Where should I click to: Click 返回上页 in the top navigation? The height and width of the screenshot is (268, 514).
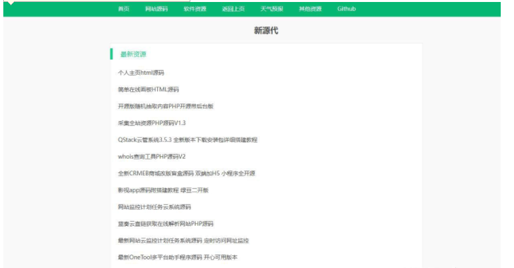[233, 9]
